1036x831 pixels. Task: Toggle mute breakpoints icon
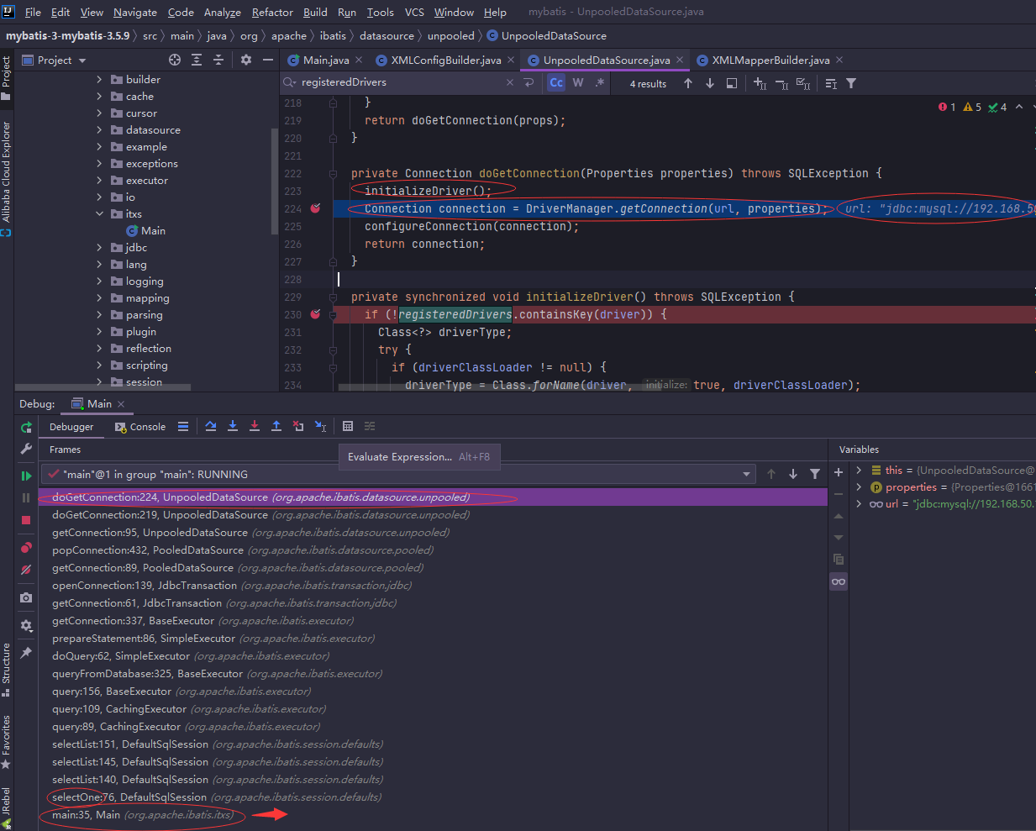point(26,570)
